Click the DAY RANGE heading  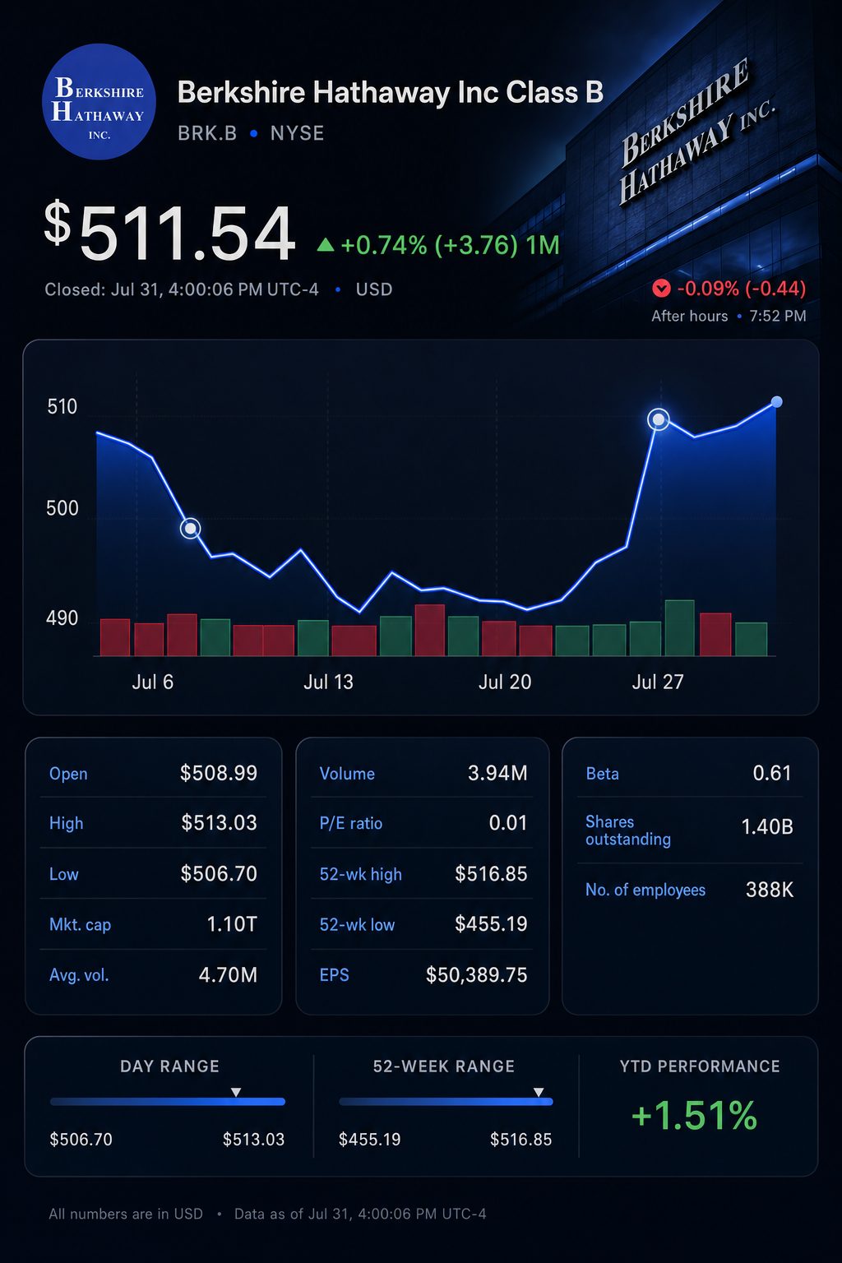pos(170,1066)
